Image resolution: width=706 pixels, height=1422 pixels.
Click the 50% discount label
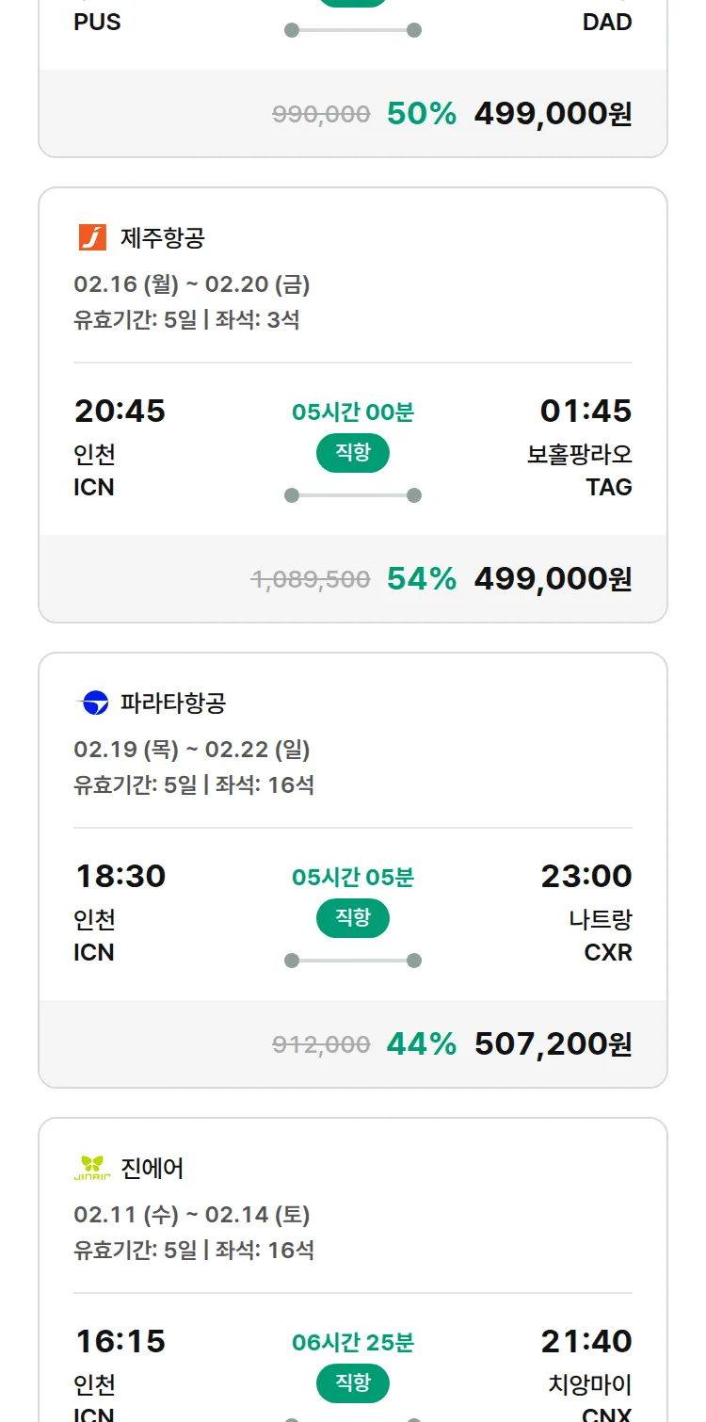click(421, 113)
